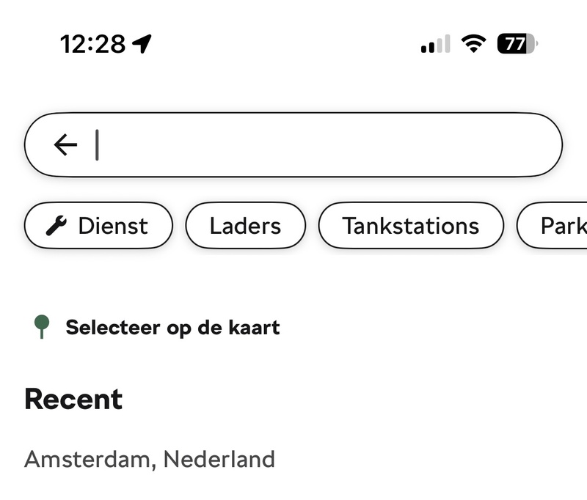Screen dimensions: 587x500
Task: Click the "77" battery percentage number
Action: coord(515,44)
